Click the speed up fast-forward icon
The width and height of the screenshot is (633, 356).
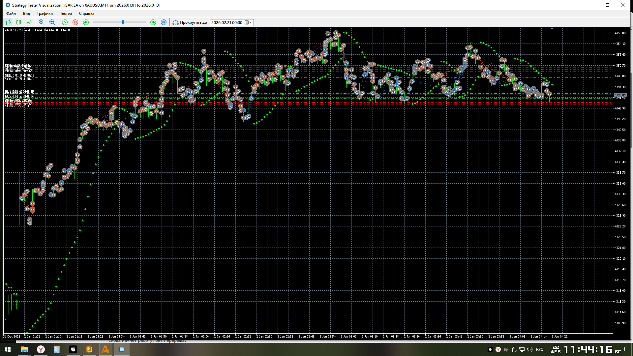click(153, 22)
